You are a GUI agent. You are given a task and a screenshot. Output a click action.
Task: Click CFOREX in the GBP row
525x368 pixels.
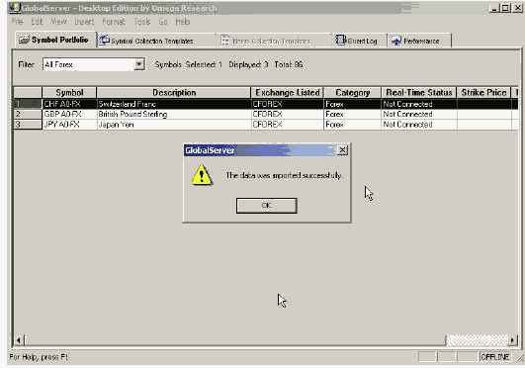click(x=288, y=115)
